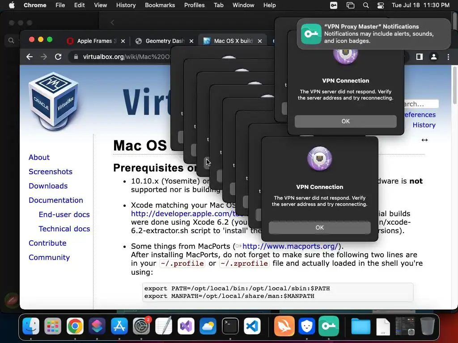Open the Community sidebar link
The width and height of the screenshot is (458, 343).
[x=49, y=257]
